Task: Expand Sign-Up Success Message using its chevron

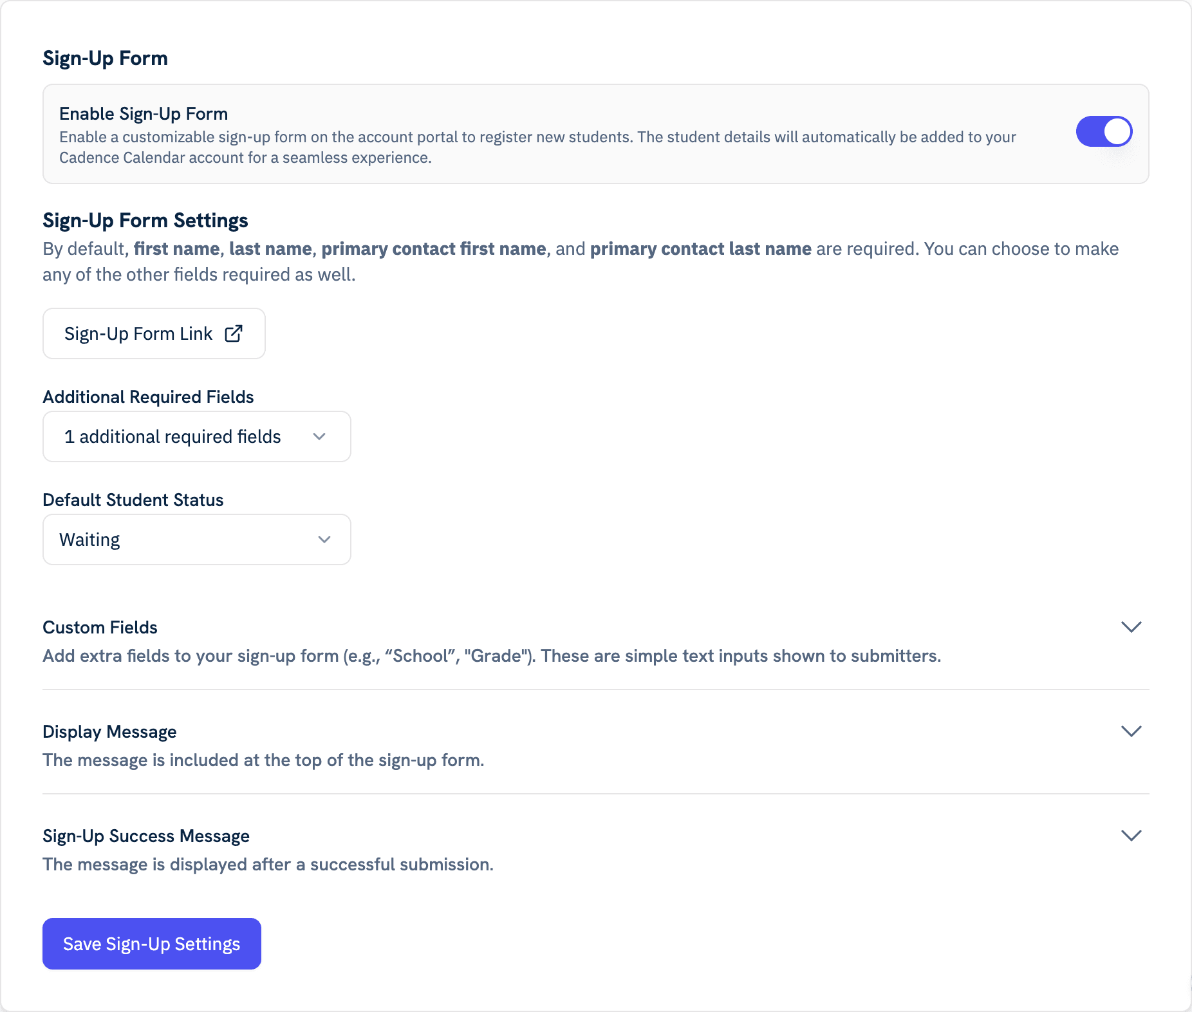Action: tap(1131, 836)
